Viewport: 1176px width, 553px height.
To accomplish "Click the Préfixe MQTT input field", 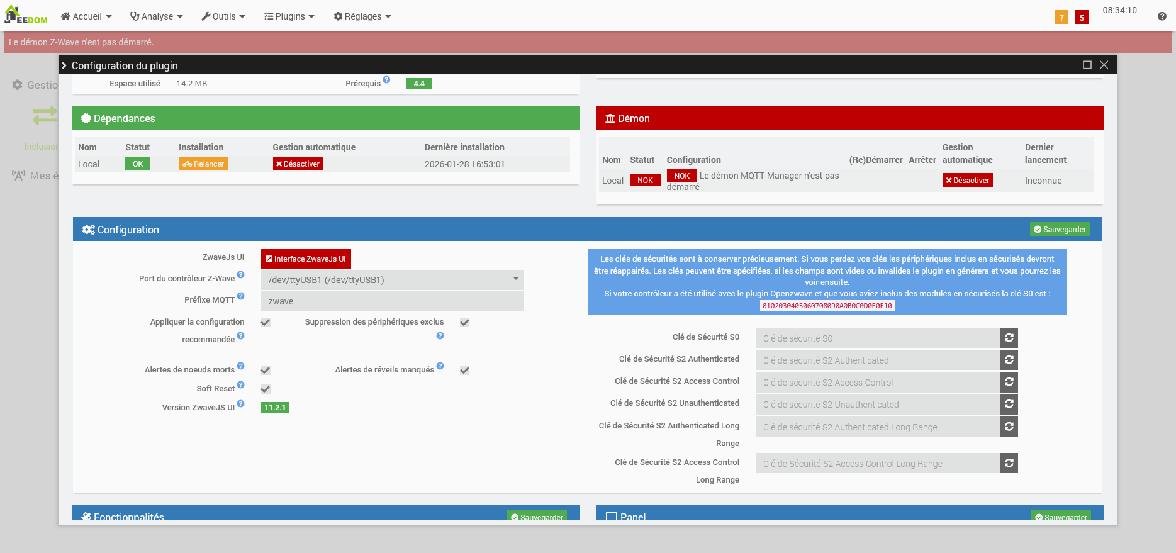I will coord(392,301).
